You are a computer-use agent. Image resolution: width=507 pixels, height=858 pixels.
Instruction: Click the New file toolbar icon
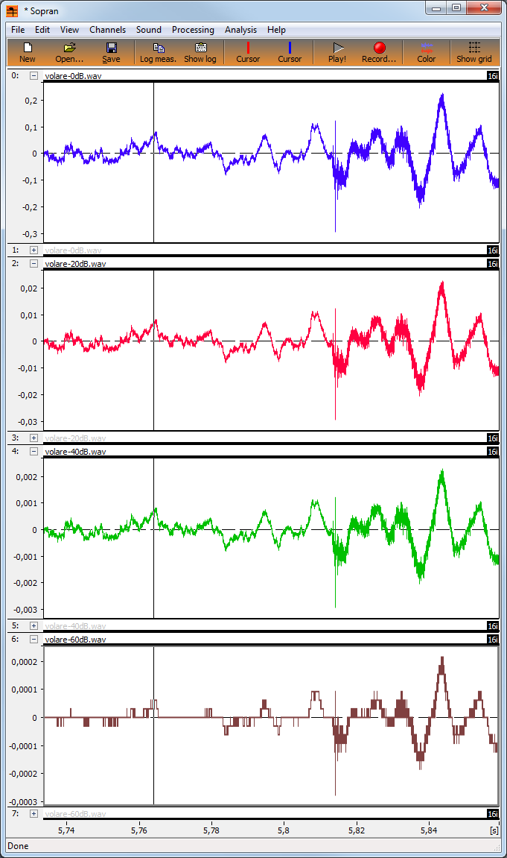(x=28, y=51)
